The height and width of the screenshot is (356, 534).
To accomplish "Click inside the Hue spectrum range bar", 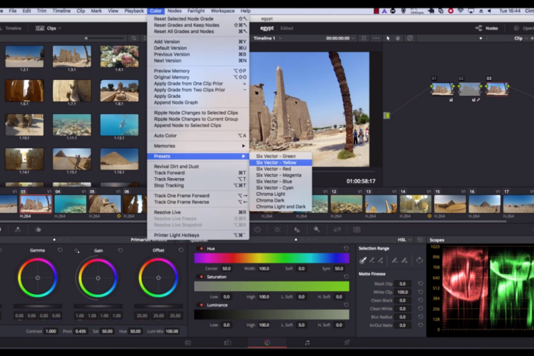I will [271, 259].
